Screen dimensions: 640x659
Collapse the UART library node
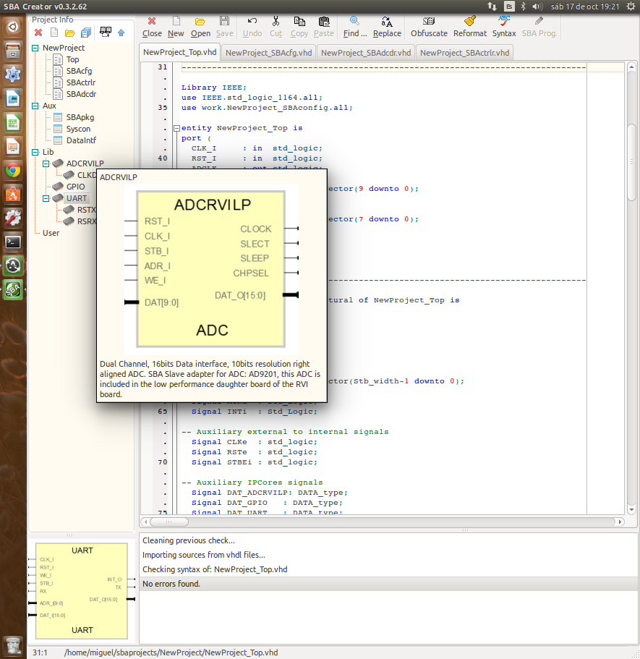46,198
